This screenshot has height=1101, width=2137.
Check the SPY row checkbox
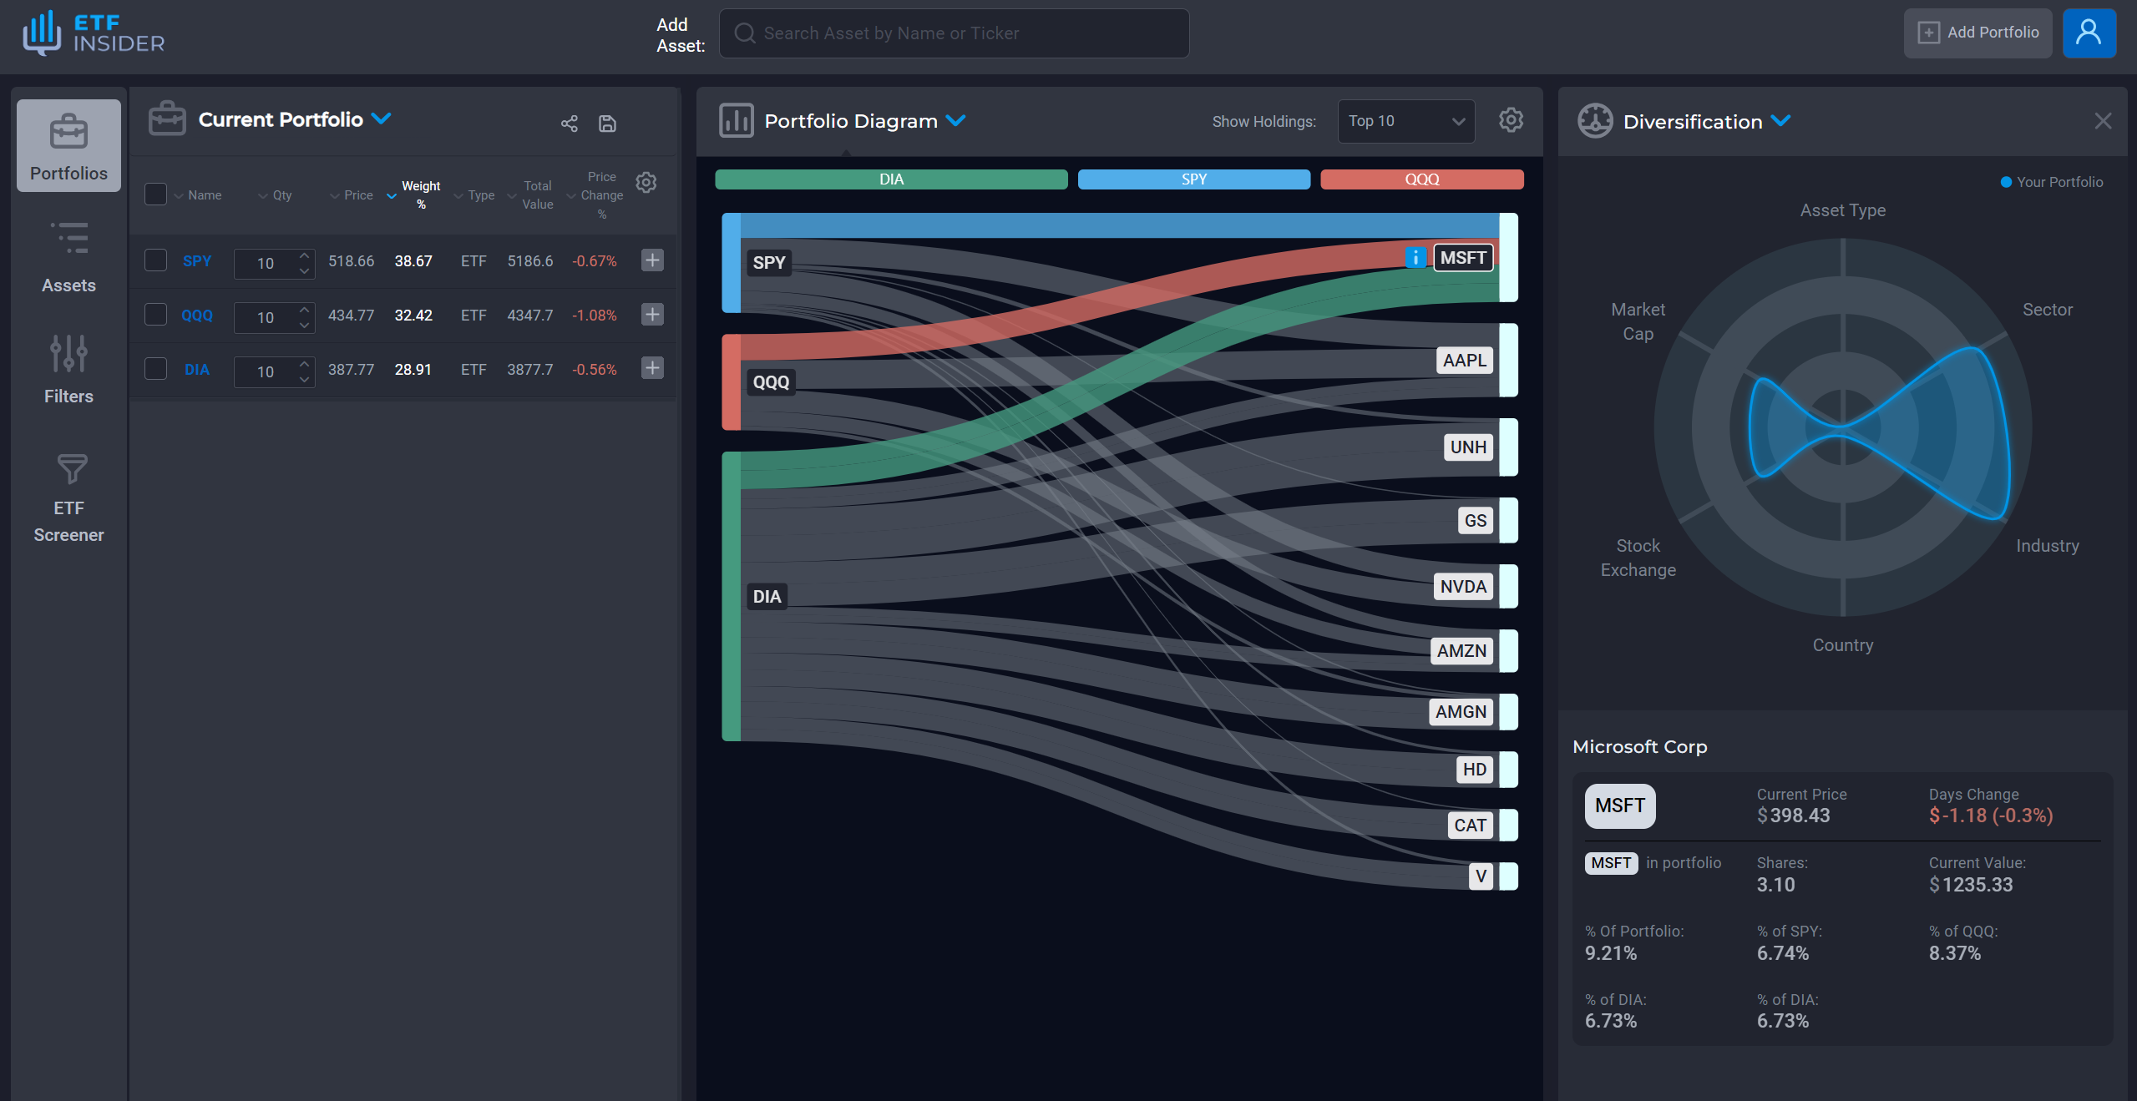(x=156, y=260)
